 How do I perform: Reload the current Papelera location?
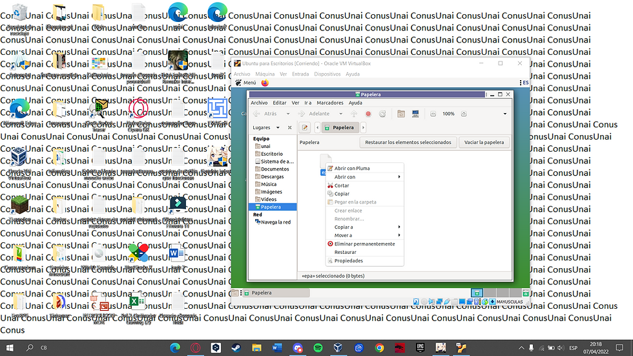point(382,114)
